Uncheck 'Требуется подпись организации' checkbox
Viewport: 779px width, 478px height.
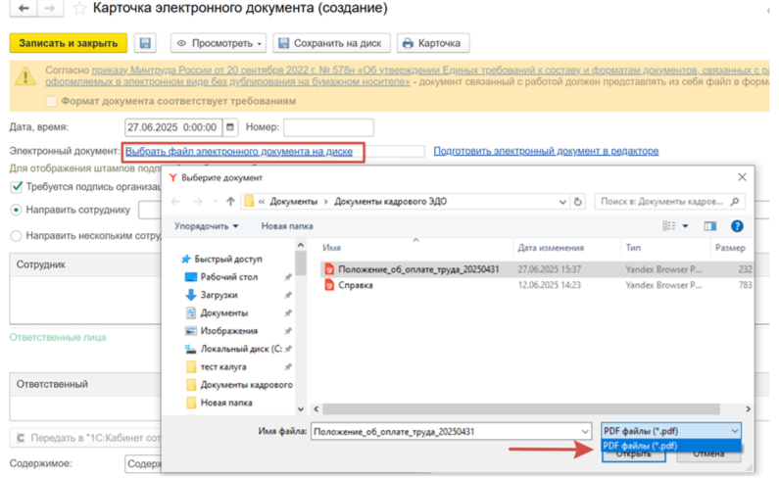pos(16,186)
